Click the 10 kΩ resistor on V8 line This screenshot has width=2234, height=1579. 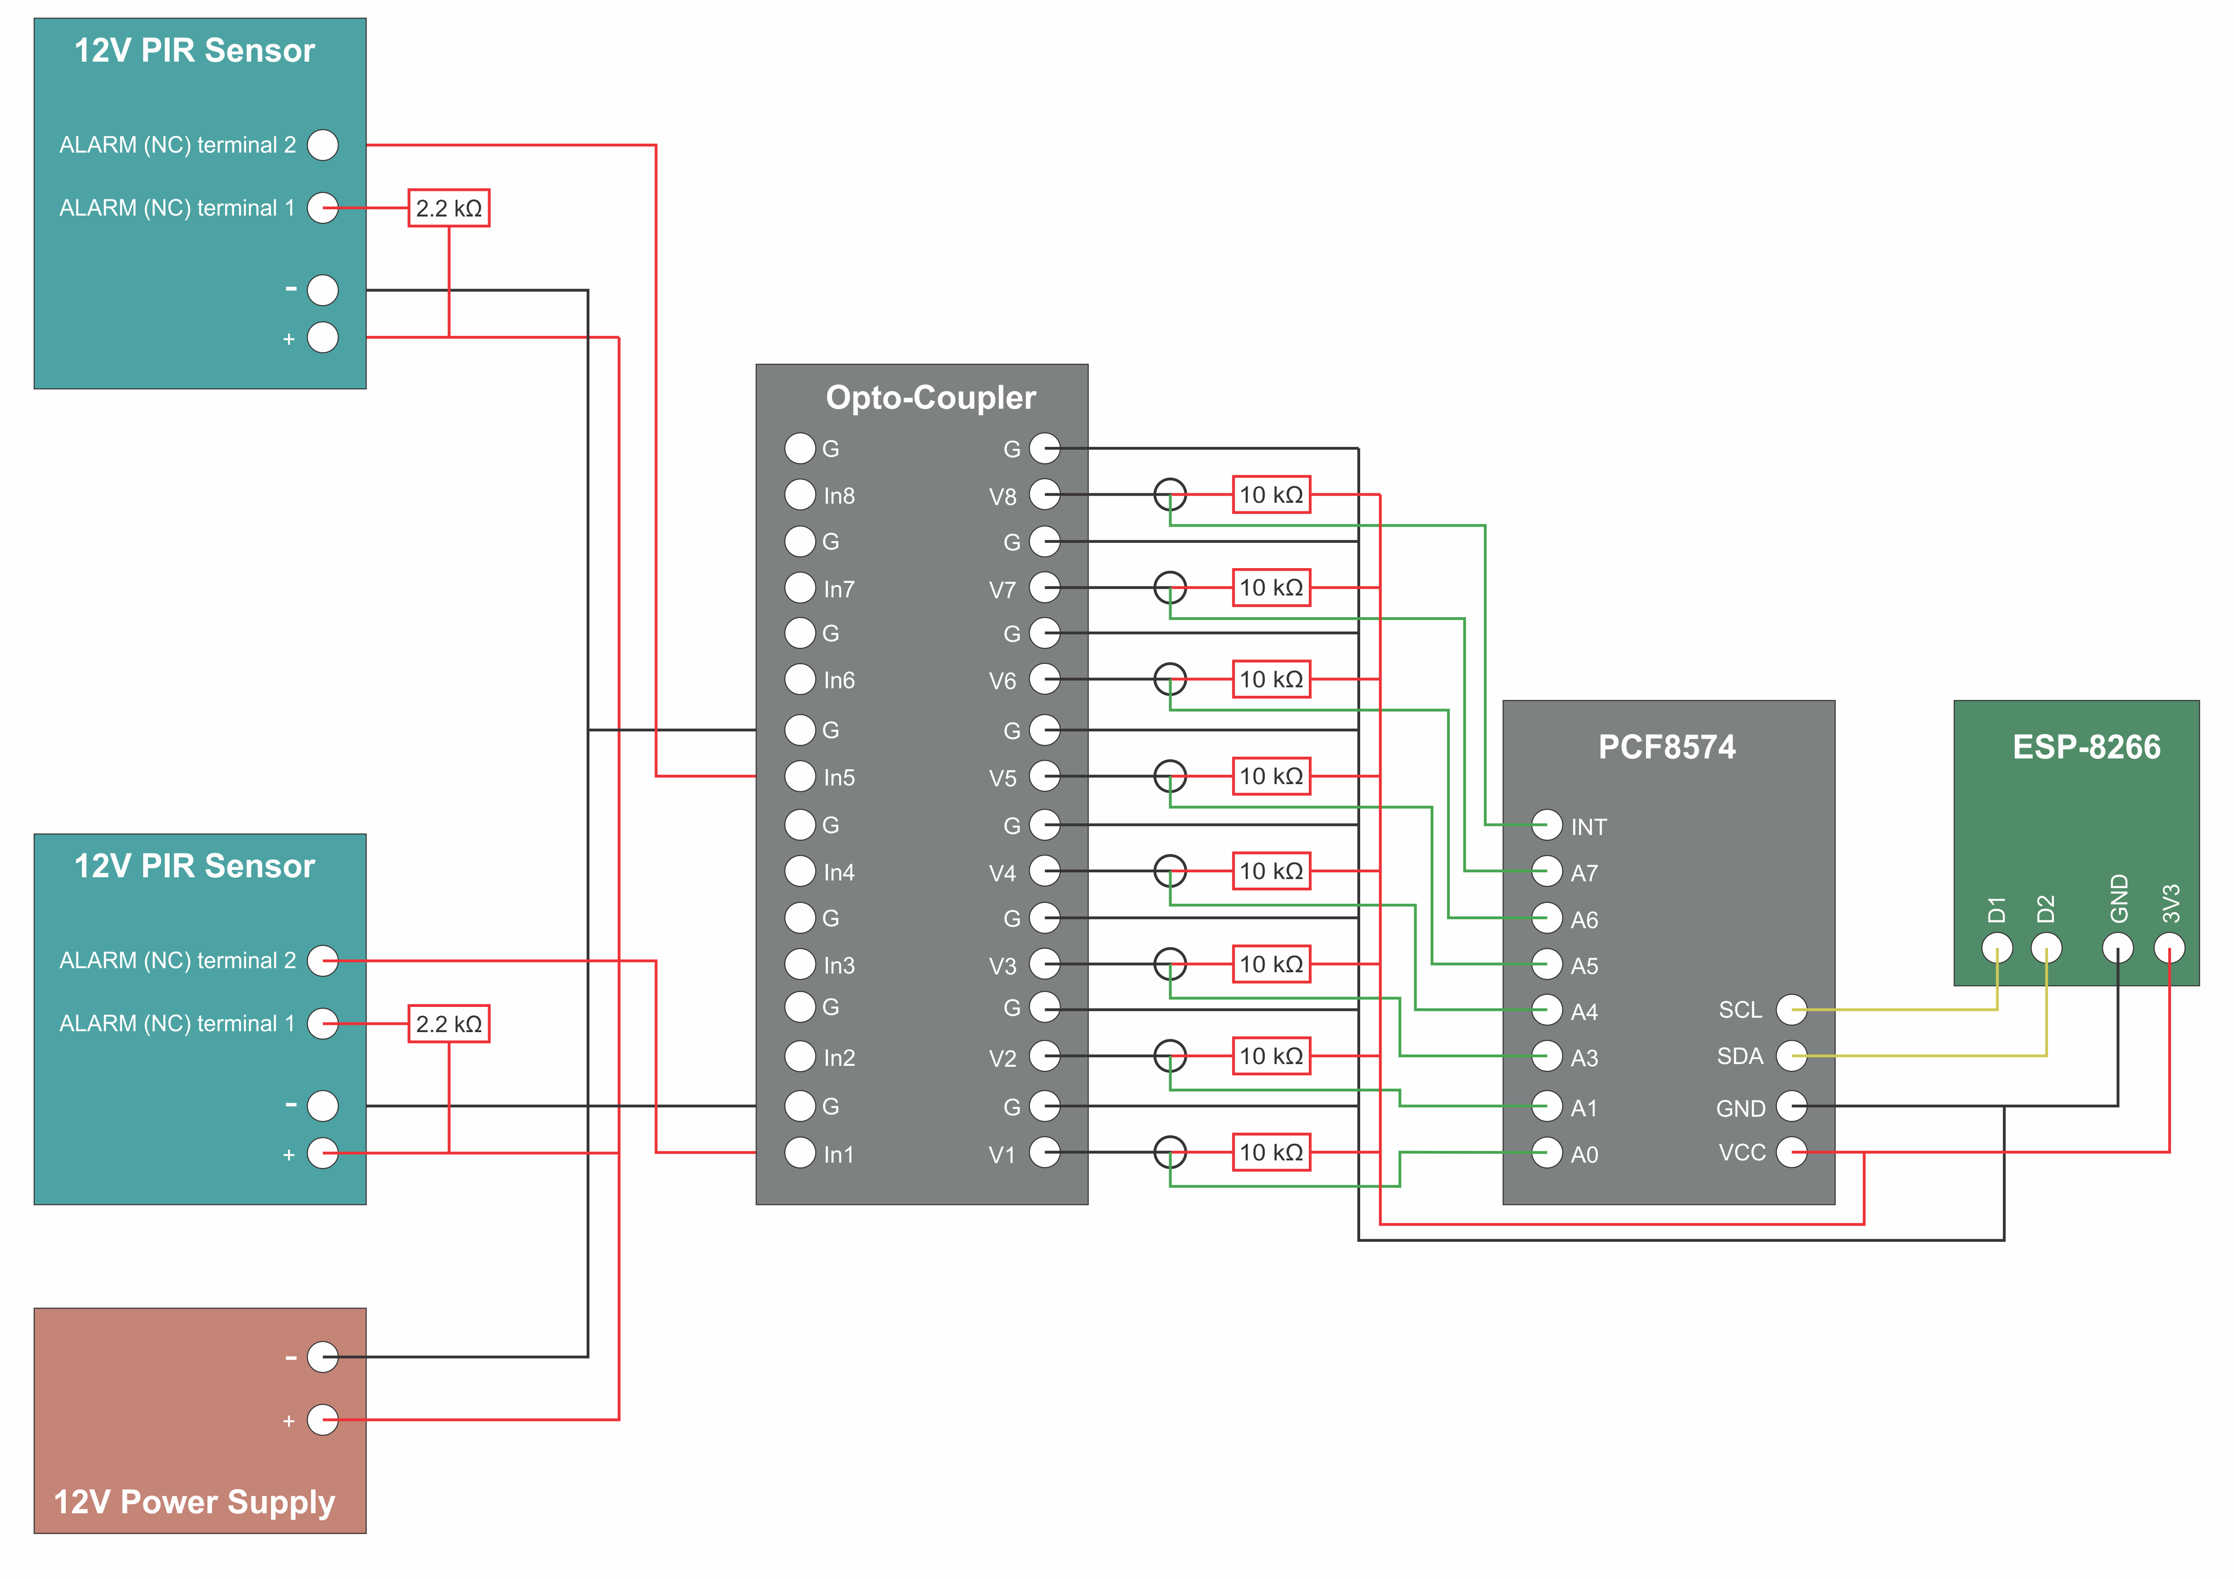1272,494
